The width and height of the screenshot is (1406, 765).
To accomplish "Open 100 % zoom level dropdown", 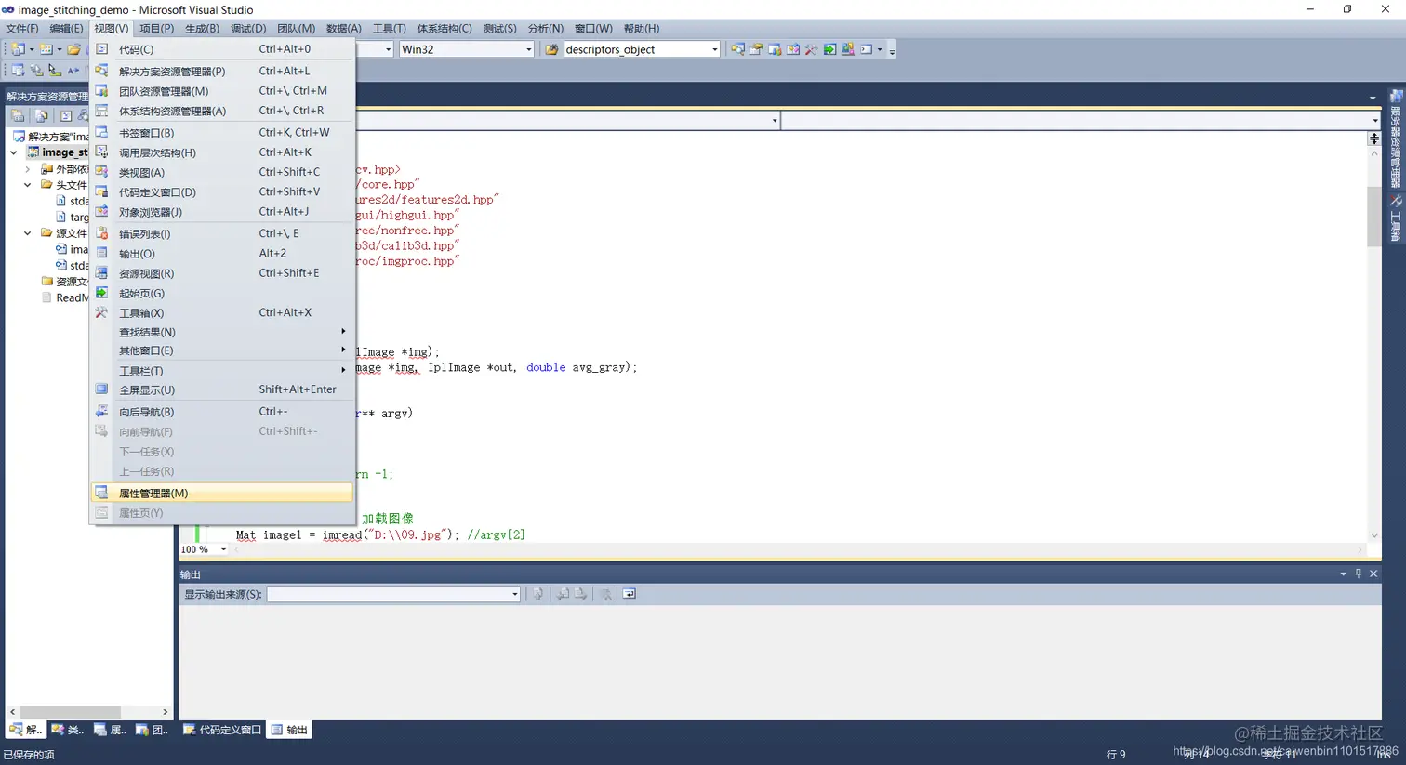I will (223, 549).
